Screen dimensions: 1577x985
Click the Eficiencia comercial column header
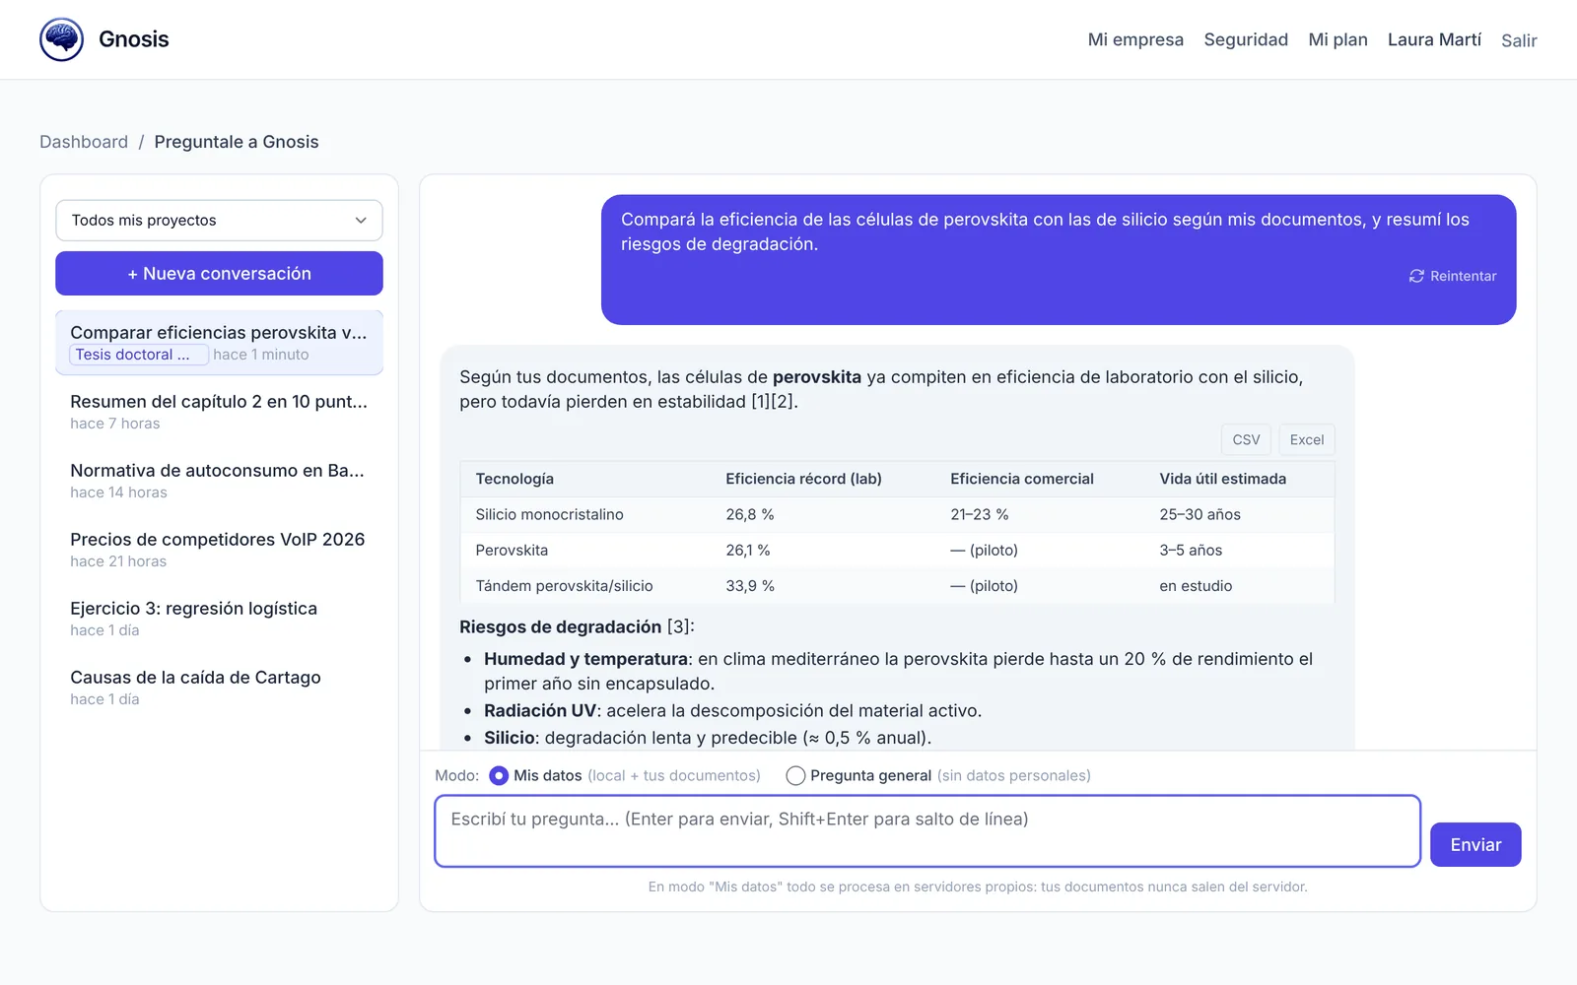[x=1022, y=479]
